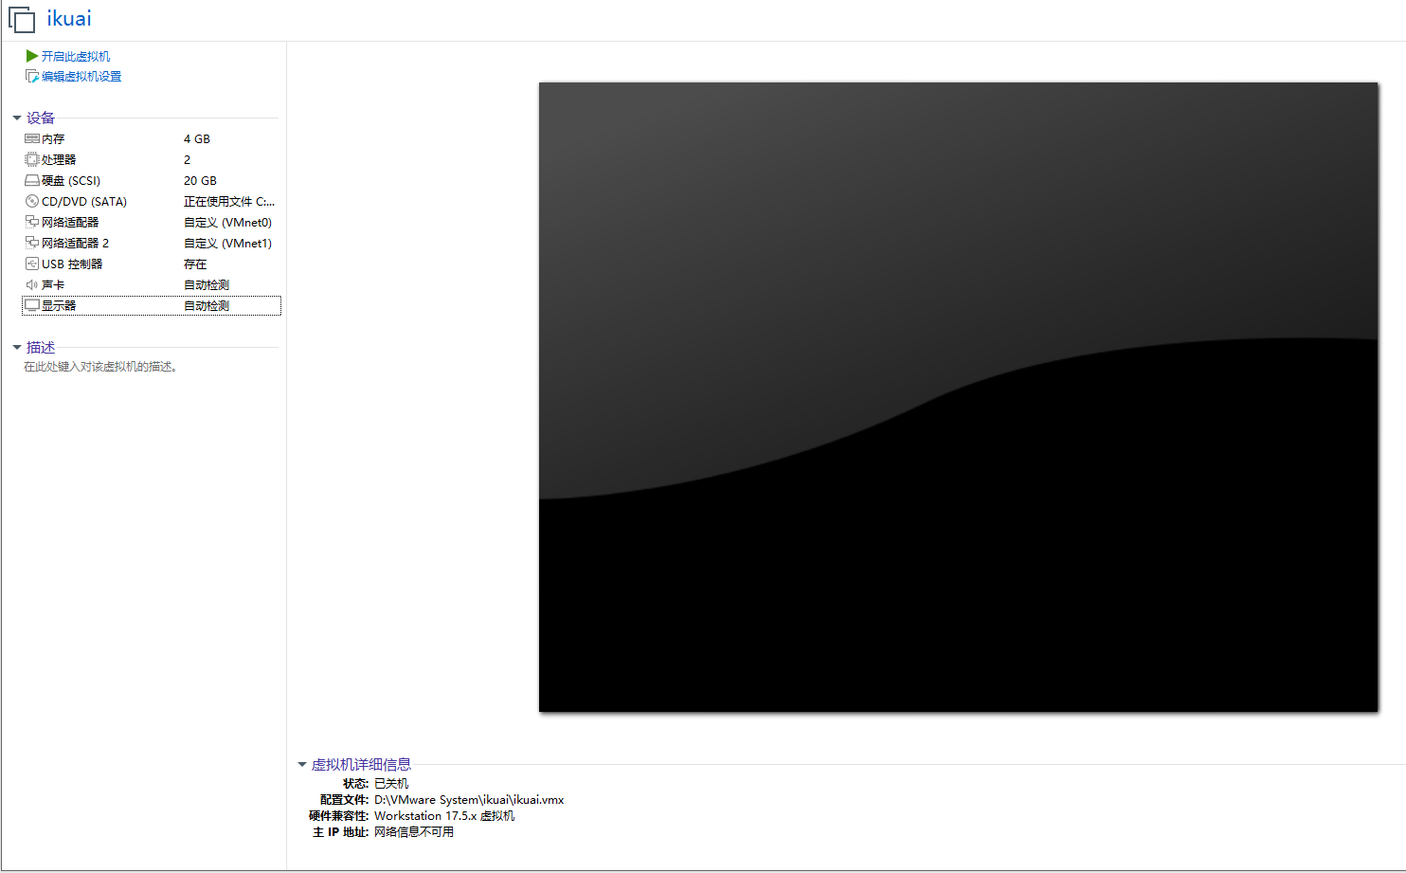1406x873 pixels.
Task: Click the ikuai.vmx config file path
Action: [469, 799]
